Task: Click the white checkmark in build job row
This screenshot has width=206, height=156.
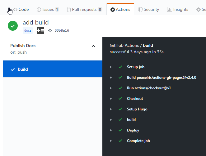Action: click(x=13, y=69)
